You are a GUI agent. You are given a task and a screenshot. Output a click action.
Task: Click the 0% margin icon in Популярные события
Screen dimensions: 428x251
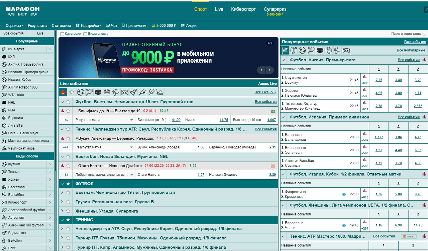click(294, 50)
